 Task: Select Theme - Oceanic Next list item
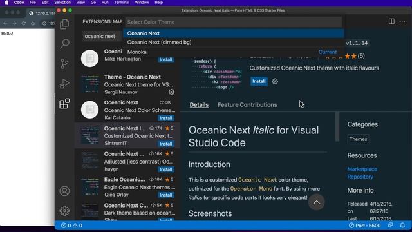pos(127,84)
